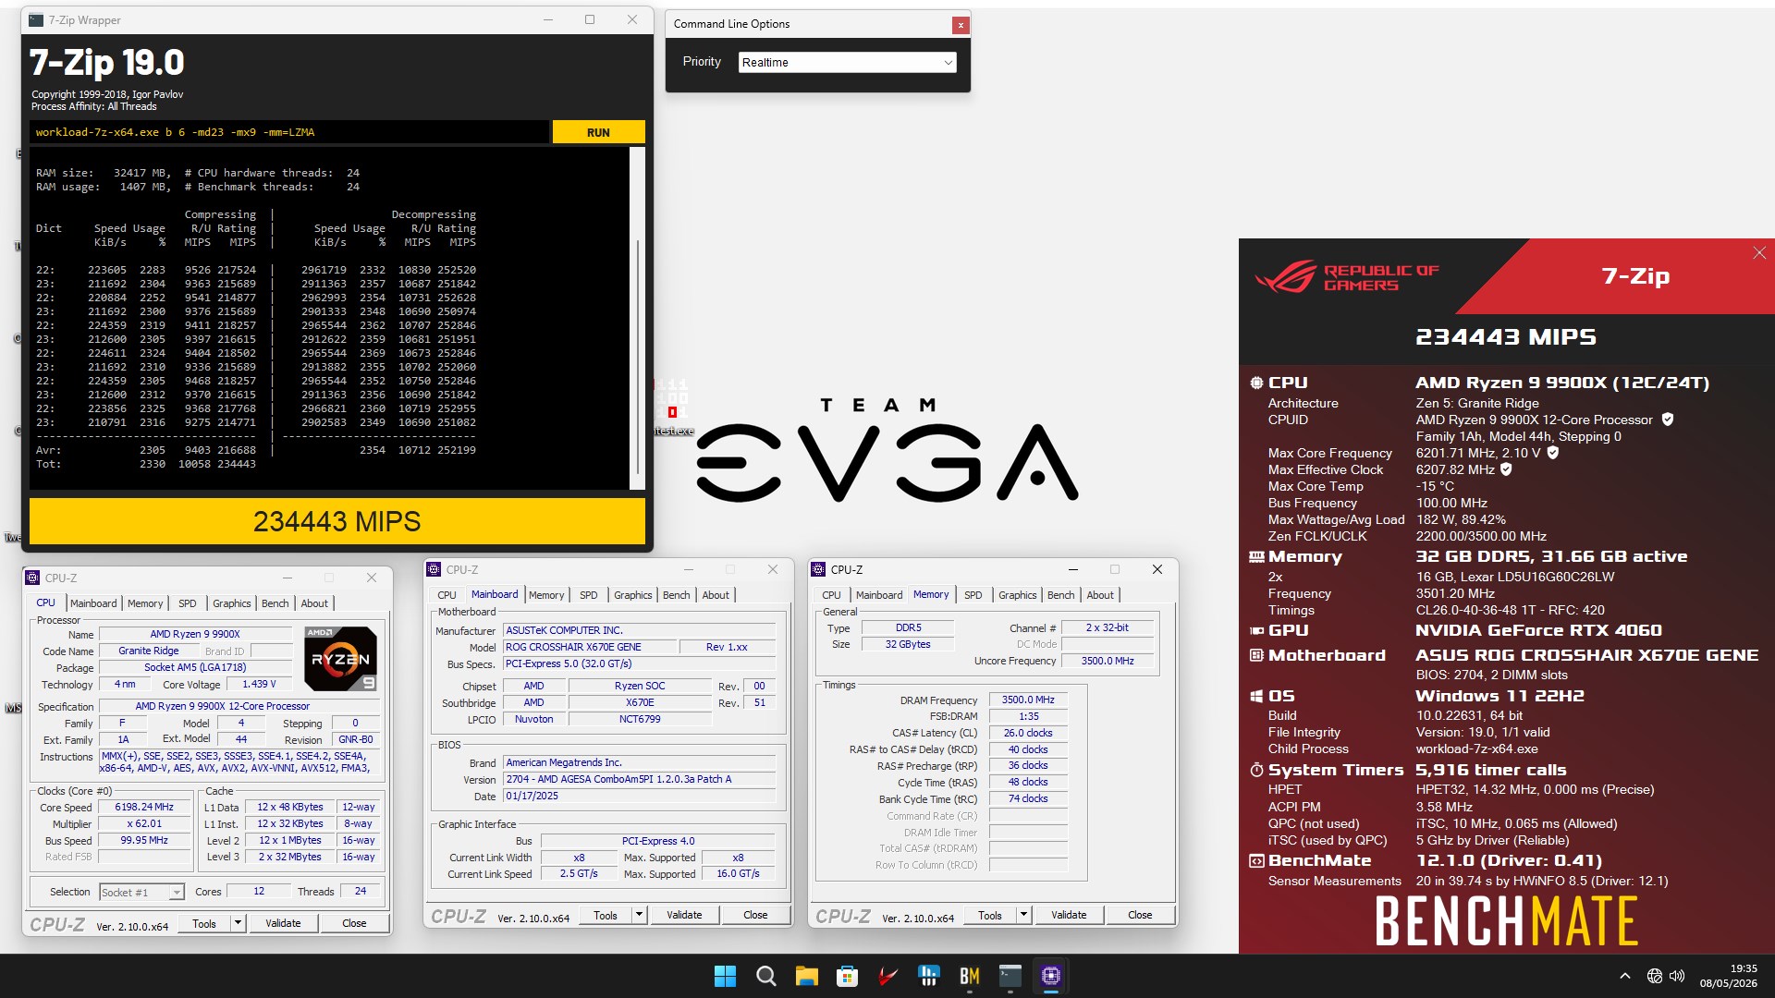Screen dimensions: 1775x998
Task: Click the CPU-Z icon in right window title
Action: 818,570
